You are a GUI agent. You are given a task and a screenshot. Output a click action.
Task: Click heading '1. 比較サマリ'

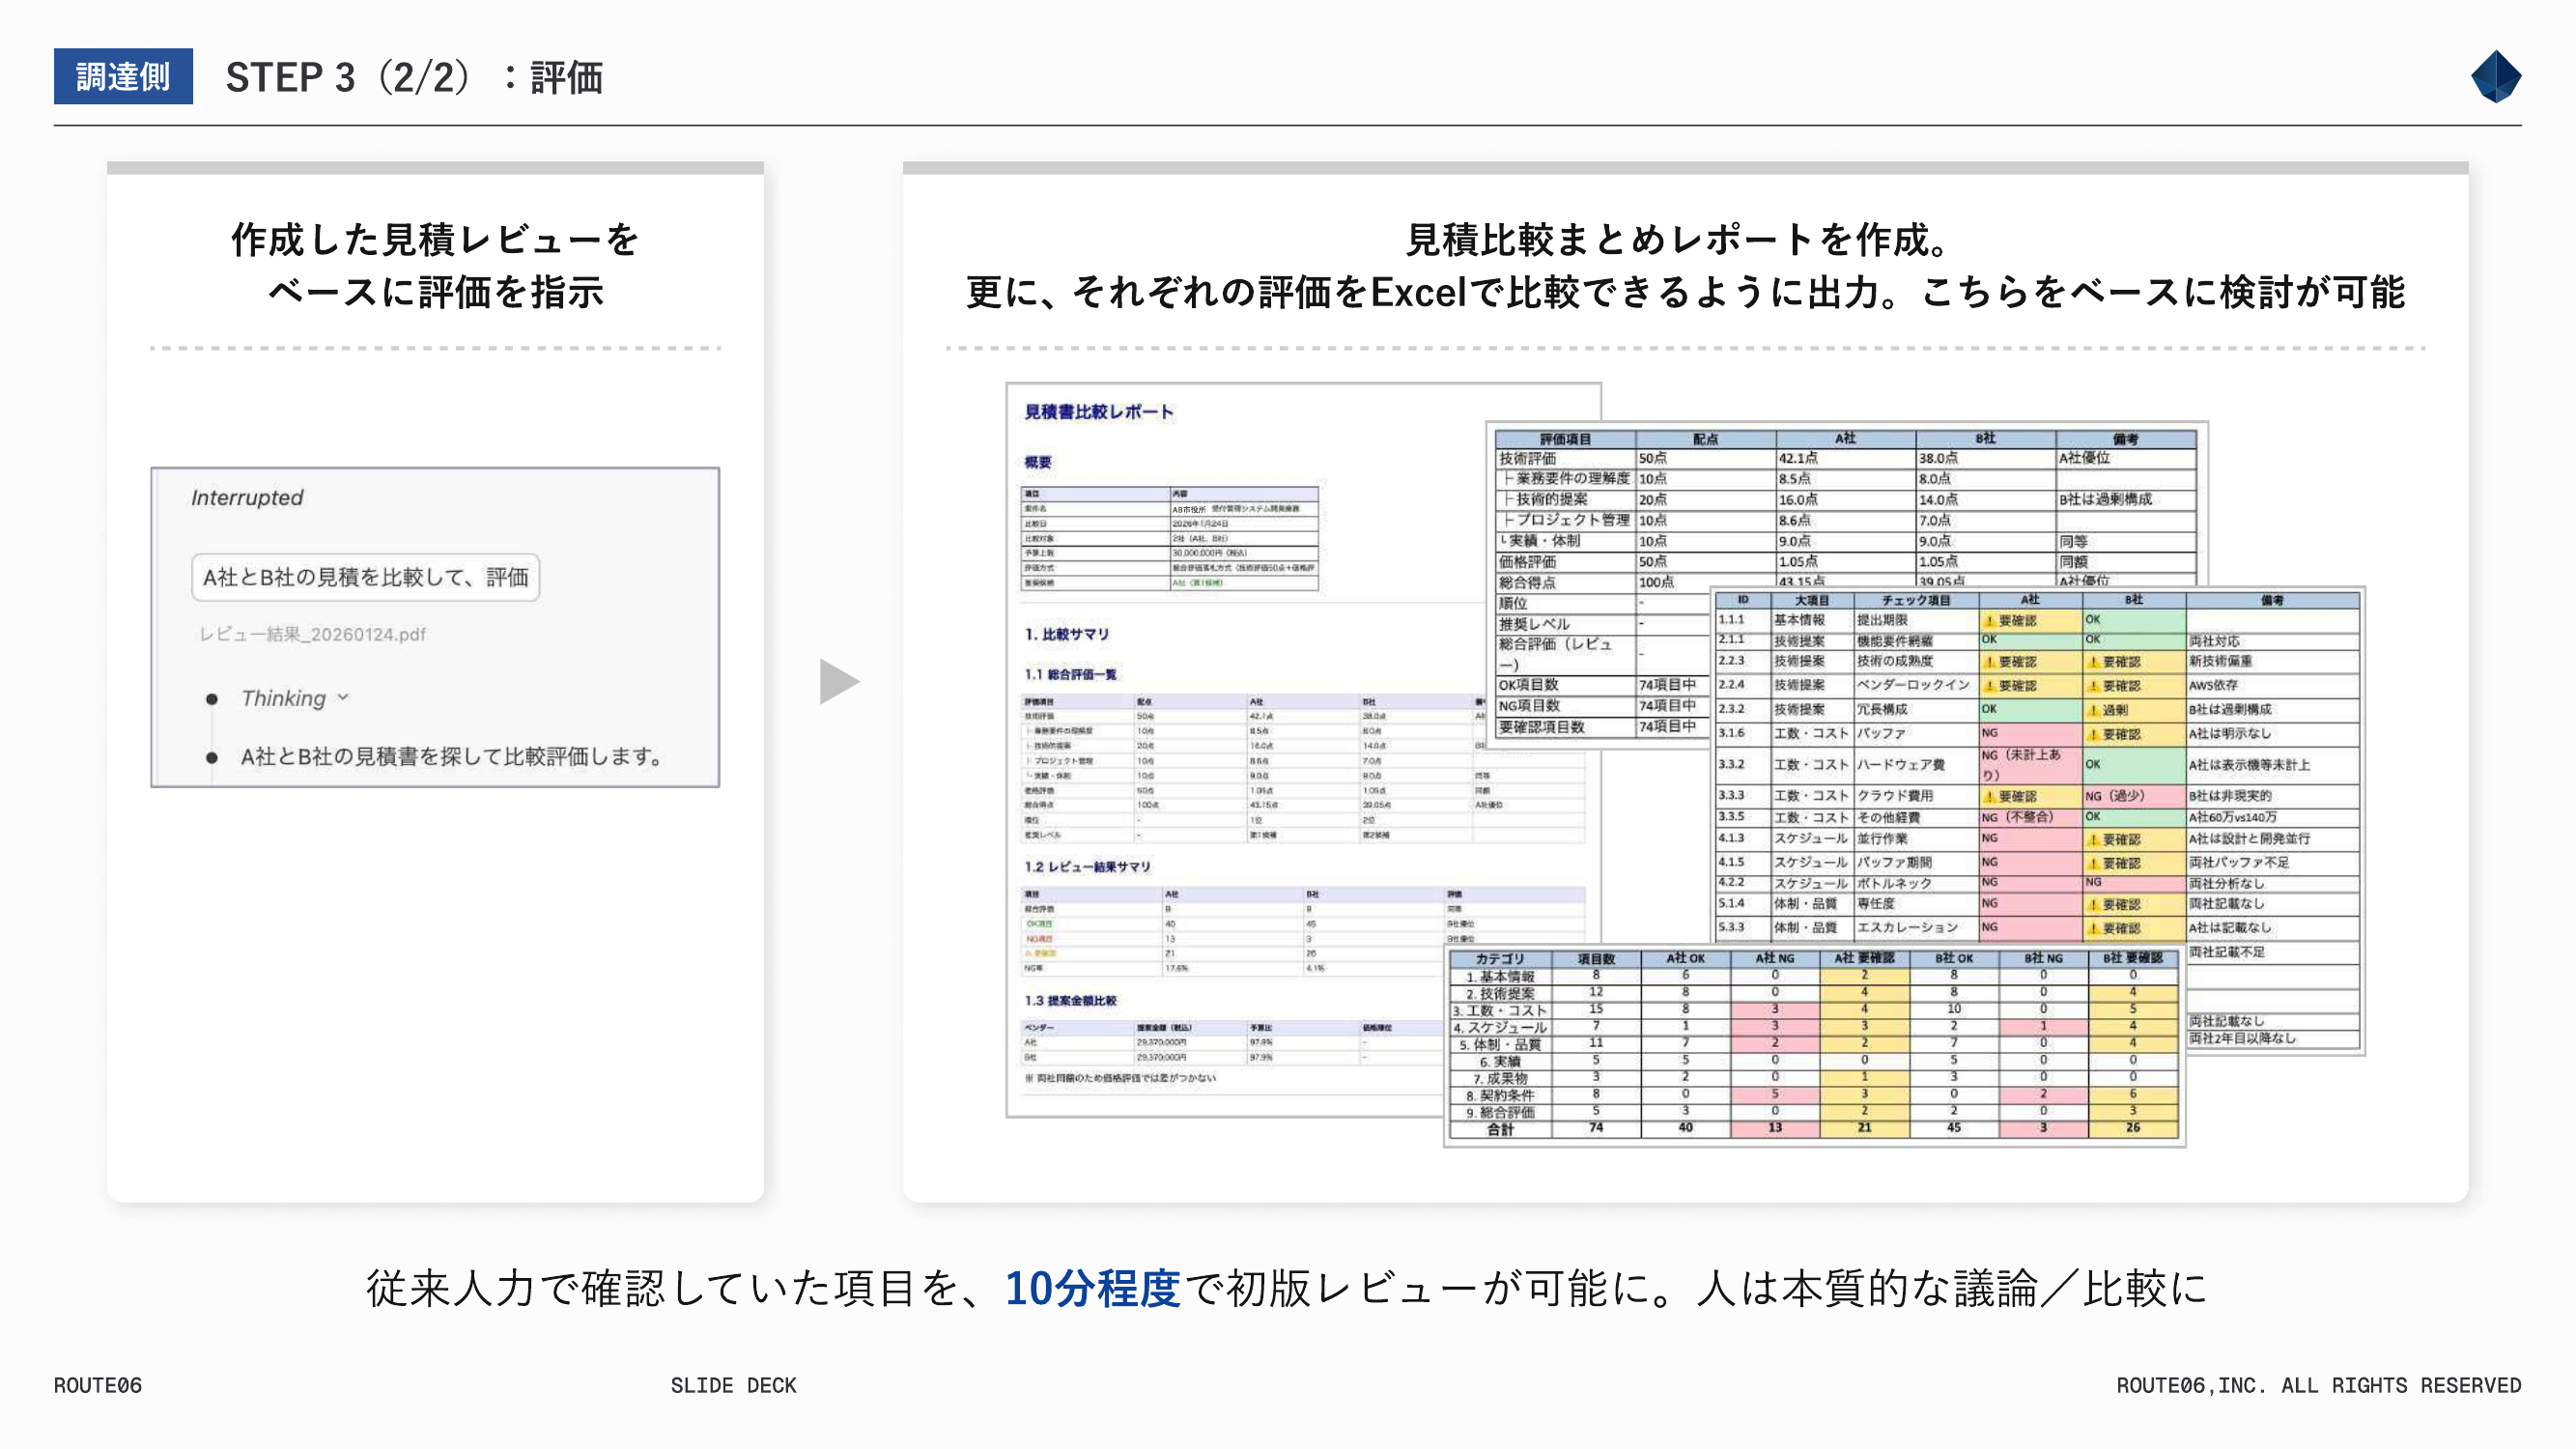pos(1066,634)
